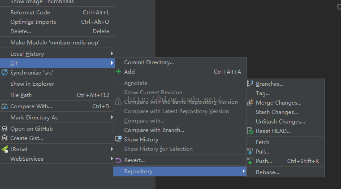Click the green plus Add icon
The height and width of the screenshot is (189, 341).
tap(118, 72)
